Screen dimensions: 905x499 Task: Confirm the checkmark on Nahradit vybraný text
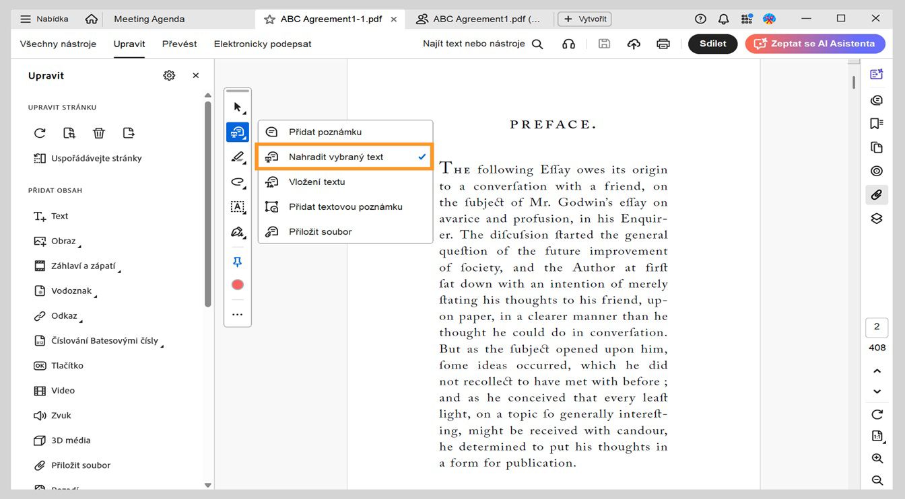(x=422, y=157)
